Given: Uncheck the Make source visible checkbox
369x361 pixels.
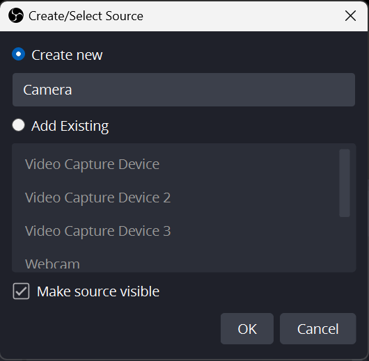Looking at the screenshot, I should 21,291.
